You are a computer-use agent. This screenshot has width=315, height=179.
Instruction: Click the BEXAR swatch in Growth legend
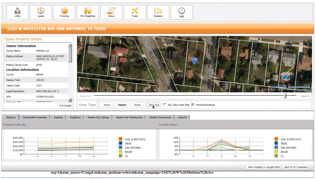tap(276, 152)
